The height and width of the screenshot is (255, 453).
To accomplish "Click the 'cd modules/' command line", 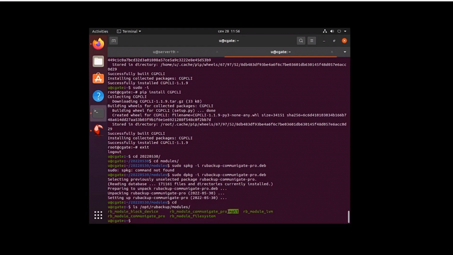I will point(166,161).
